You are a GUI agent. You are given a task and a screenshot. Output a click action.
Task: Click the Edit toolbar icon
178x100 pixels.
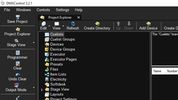coord(44,24)
